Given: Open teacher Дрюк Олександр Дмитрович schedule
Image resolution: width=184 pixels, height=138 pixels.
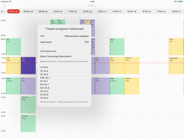Looking at the screenshot, I should coord(64,56).
